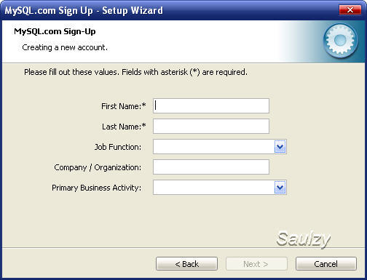Click the Company / Organization: label
Screen dimensions: 367x280
(98, 167)
